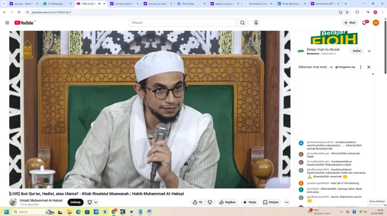Image resolution: width=387 pixels, height=216 pixels.
Task: Like the video with thumbs up
Action: [x=197, y=202]
